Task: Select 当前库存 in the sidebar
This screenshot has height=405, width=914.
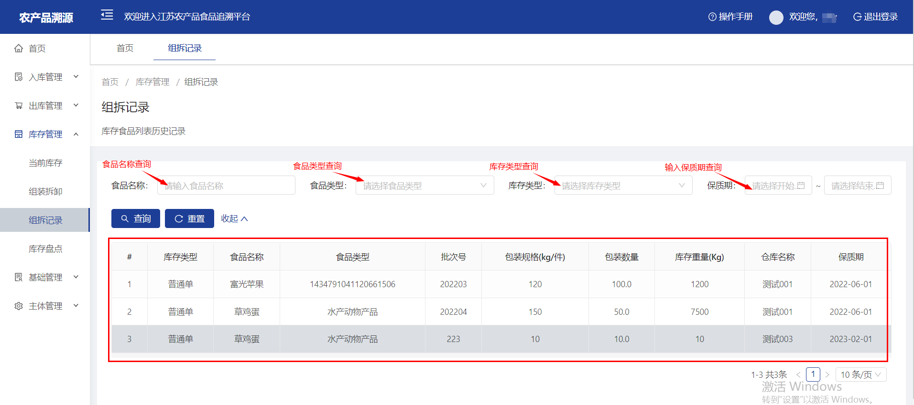Action: pos(45,163)
